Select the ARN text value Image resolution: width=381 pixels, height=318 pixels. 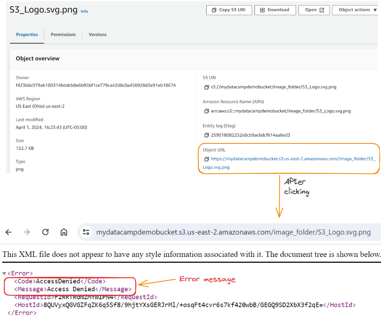point(281,111)
